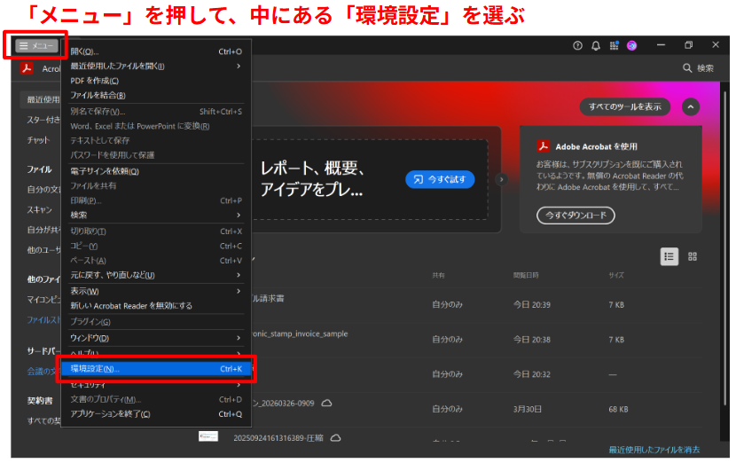Click the 今すぐ試す button
This screenshot has height=463, width=736.
click(x=440, y=179)
